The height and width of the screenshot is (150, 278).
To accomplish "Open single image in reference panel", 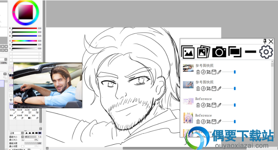I will [188, 52].
